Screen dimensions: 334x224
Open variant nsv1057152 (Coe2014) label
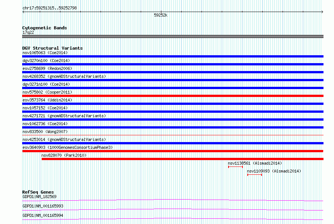[x=45, y=108]
